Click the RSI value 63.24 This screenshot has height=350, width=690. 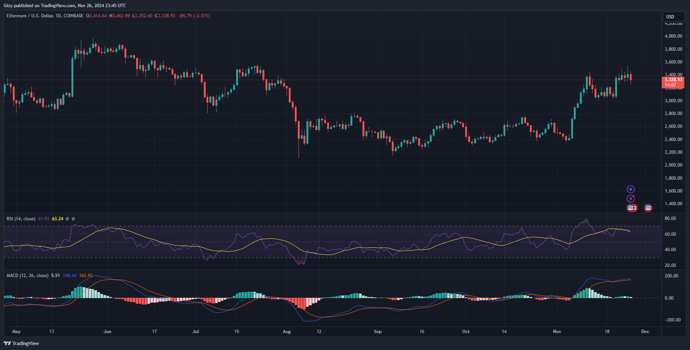click(58, 219)
